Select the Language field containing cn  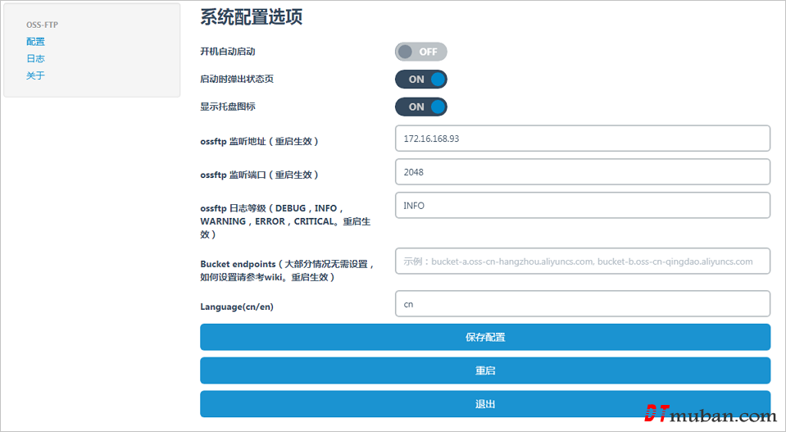[x=582, y=303]
